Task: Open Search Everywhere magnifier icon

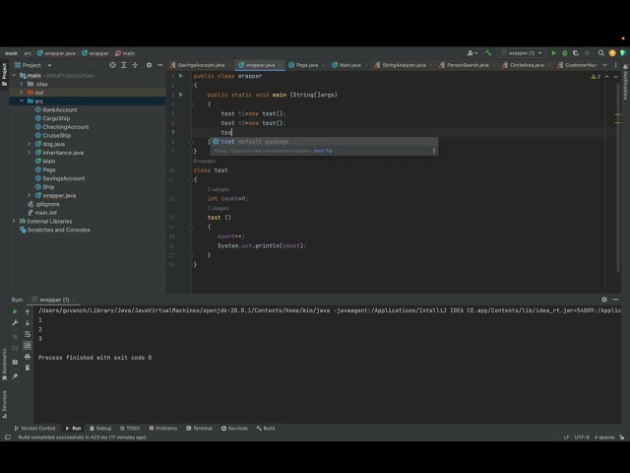Action: (601, 53)
